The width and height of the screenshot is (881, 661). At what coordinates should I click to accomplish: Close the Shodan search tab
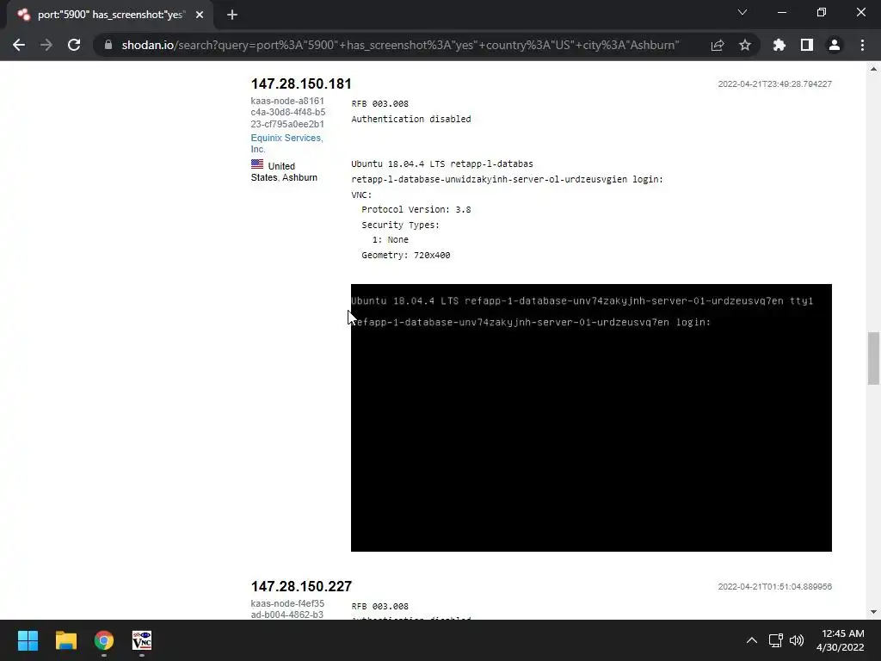[x=200, y=15]
